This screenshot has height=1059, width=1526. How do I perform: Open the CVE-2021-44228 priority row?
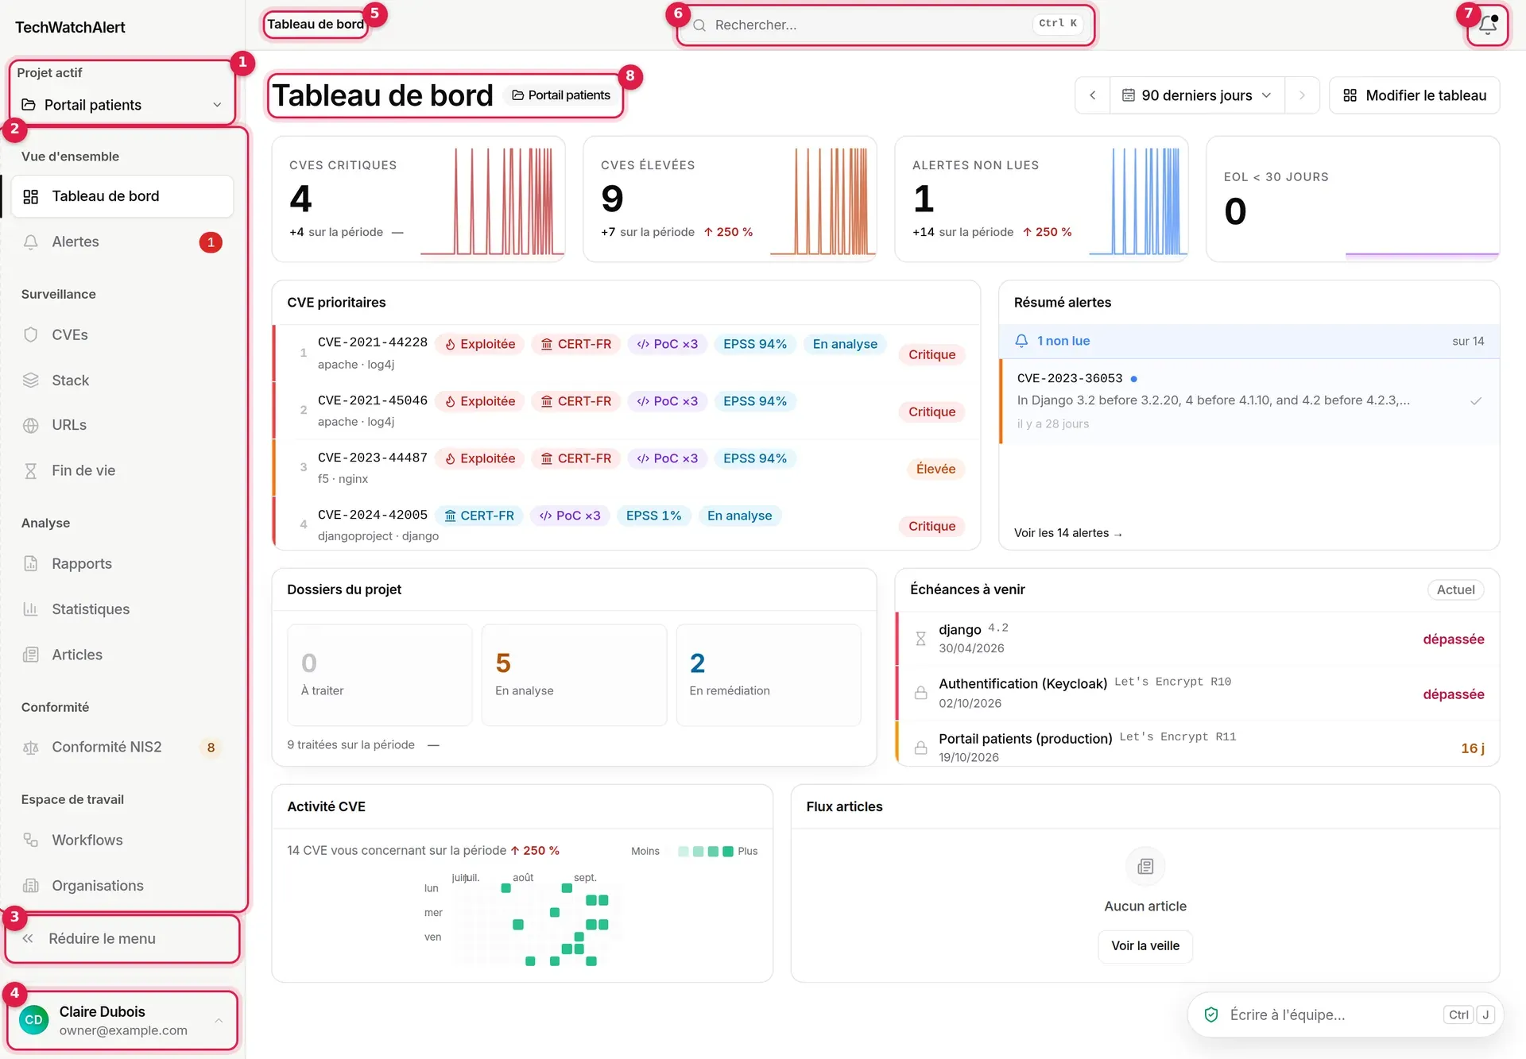(626, 354)
